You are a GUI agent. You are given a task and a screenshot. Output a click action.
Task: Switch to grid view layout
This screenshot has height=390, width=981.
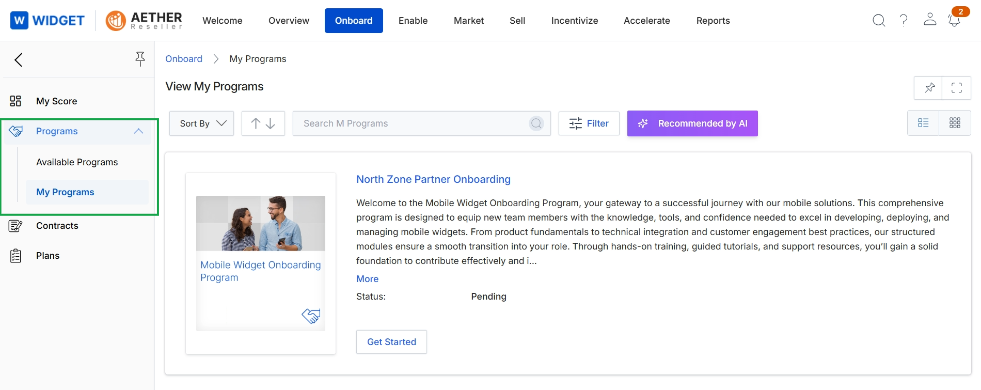[955, 123]
